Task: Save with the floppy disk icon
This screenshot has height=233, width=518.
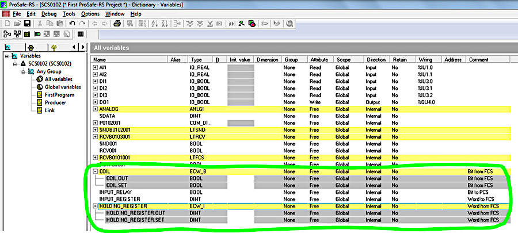Action: 27,24
